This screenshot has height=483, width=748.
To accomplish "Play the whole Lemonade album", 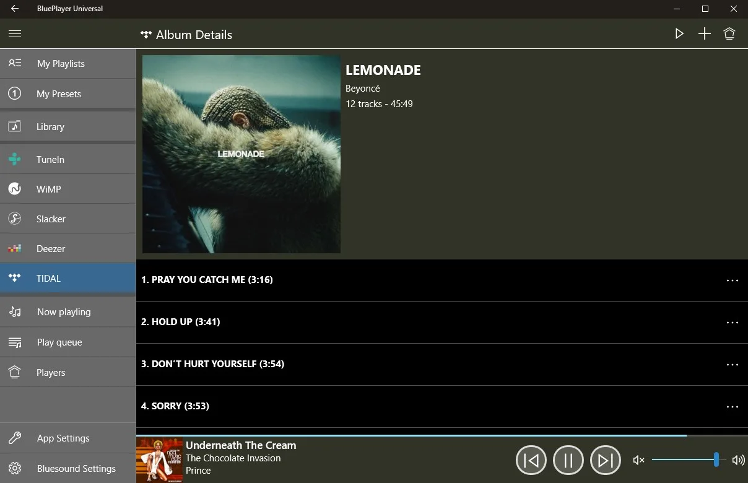I will (679, 34).
